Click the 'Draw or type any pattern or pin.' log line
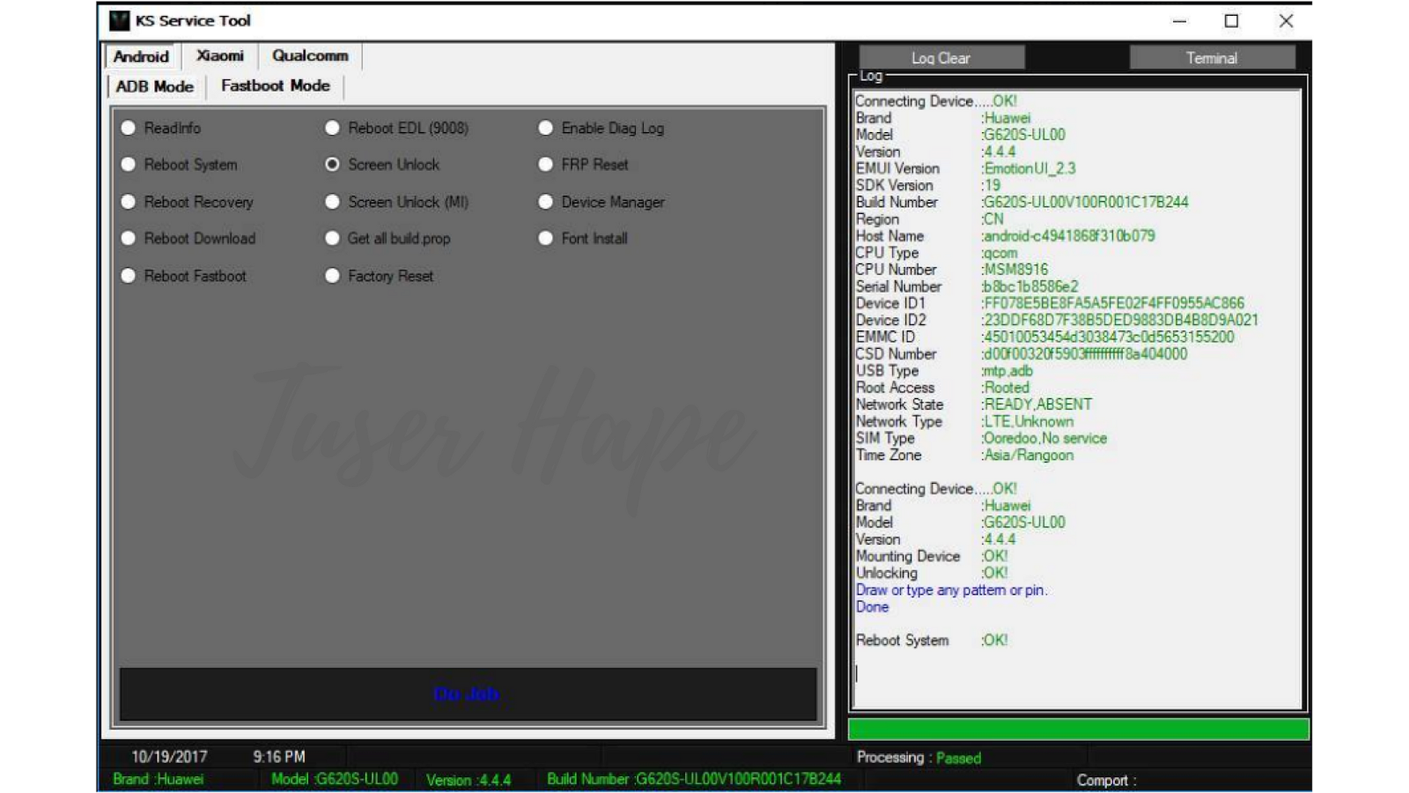The image size is (1409, 793). pos(951,590)
